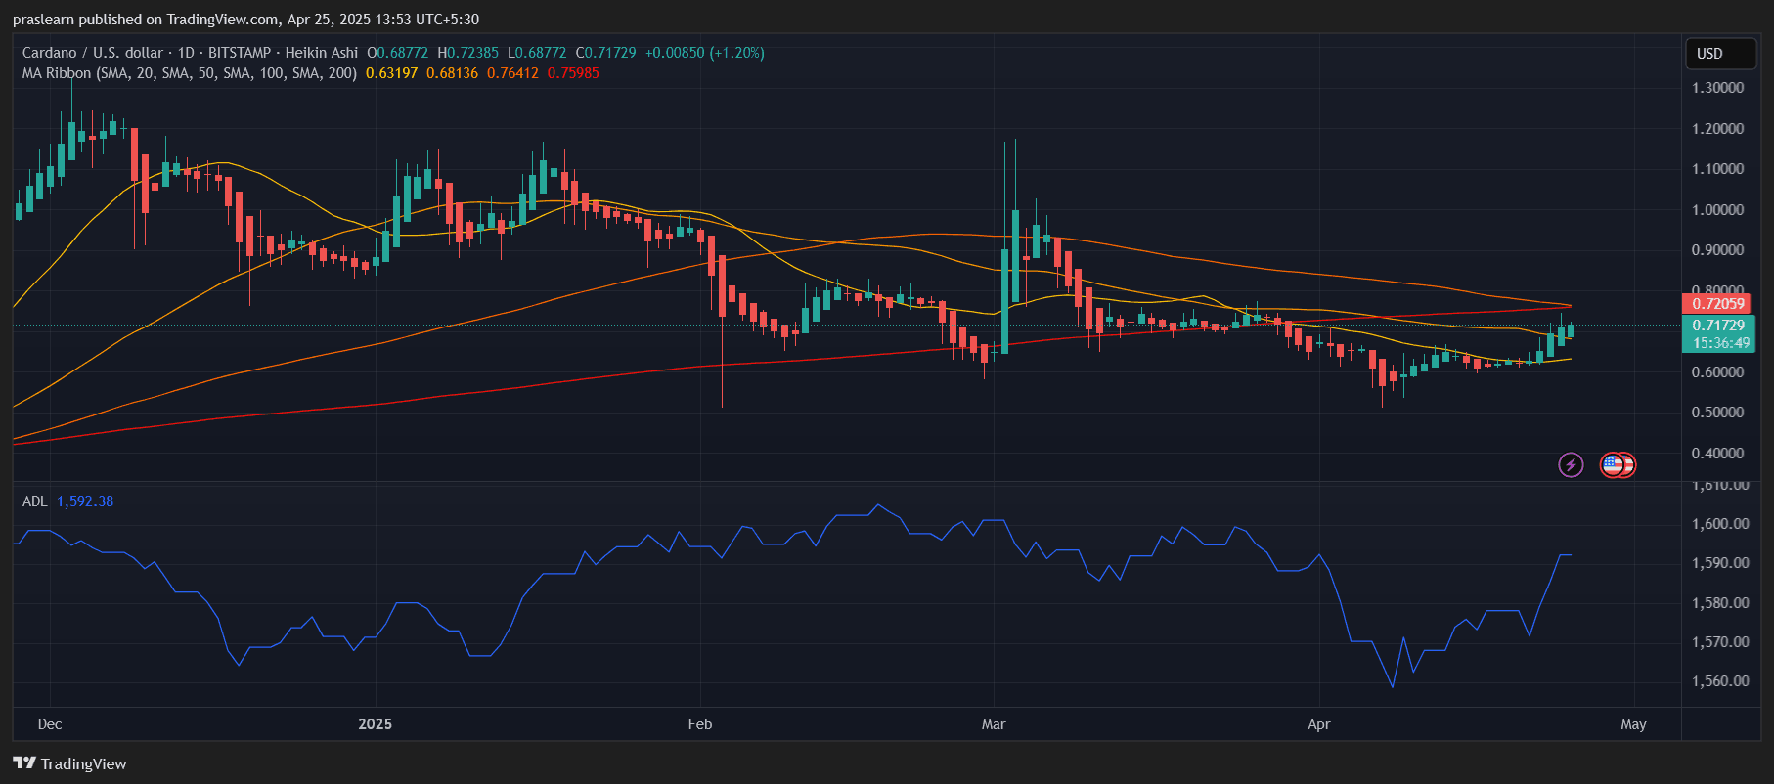1774x784 pixels.
Task: Click the ADL value 1,592.38
Action: [x=85, y=501]
